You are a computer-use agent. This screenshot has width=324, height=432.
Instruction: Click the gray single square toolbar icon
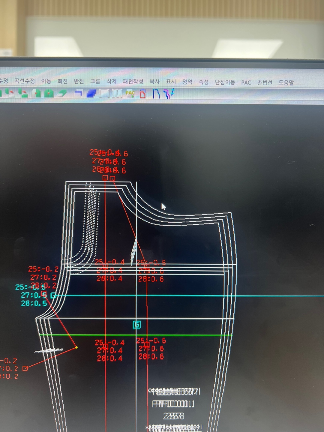[x=104, y=94]
